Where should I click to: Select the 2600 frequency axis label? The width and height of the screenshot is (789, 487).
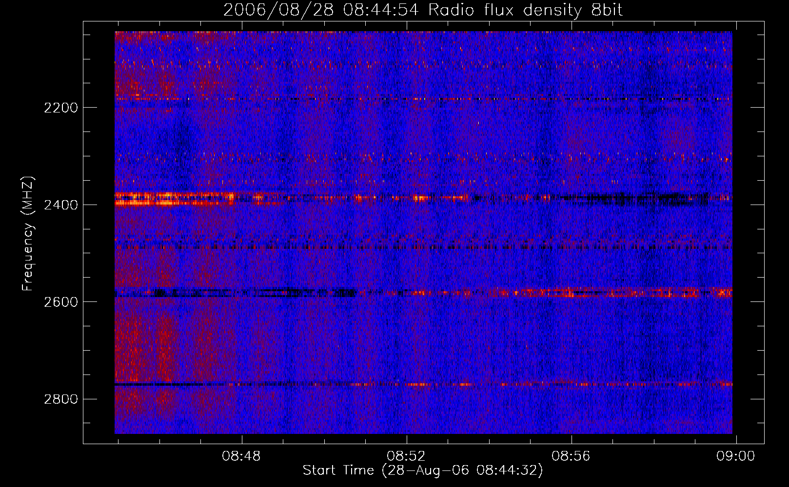(x=61, y=302)
